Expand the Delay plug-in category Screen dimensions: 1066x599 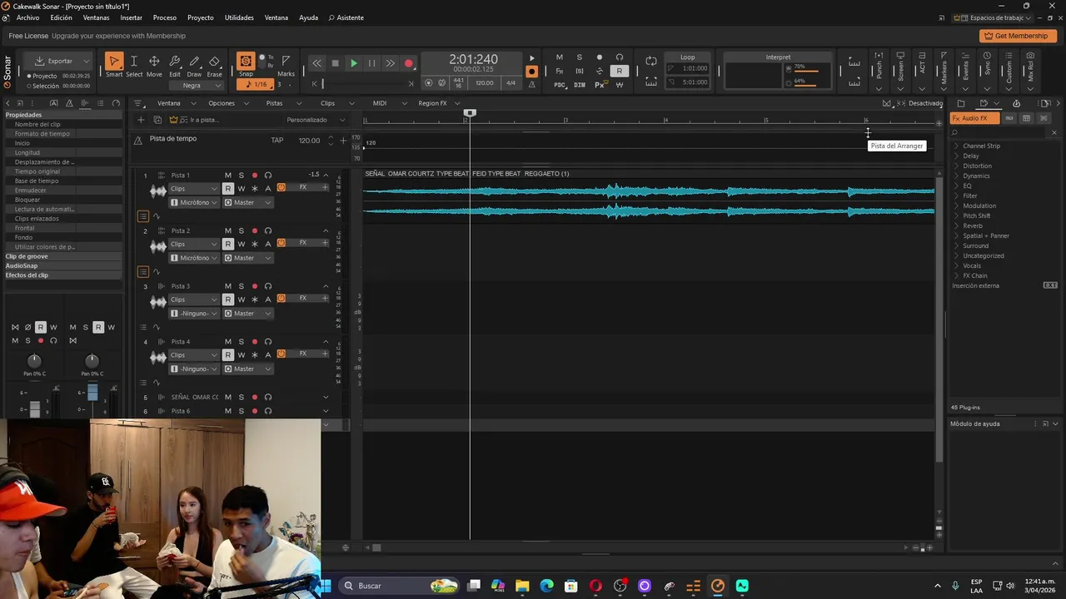point(971,156)
